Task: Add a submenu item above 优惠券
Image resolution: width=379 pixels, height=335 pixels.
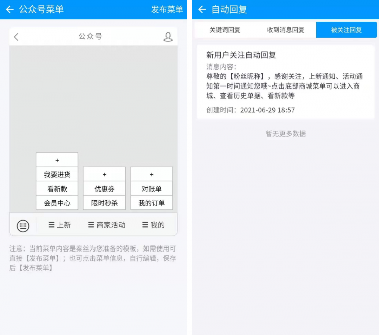Action: (105, 174)
